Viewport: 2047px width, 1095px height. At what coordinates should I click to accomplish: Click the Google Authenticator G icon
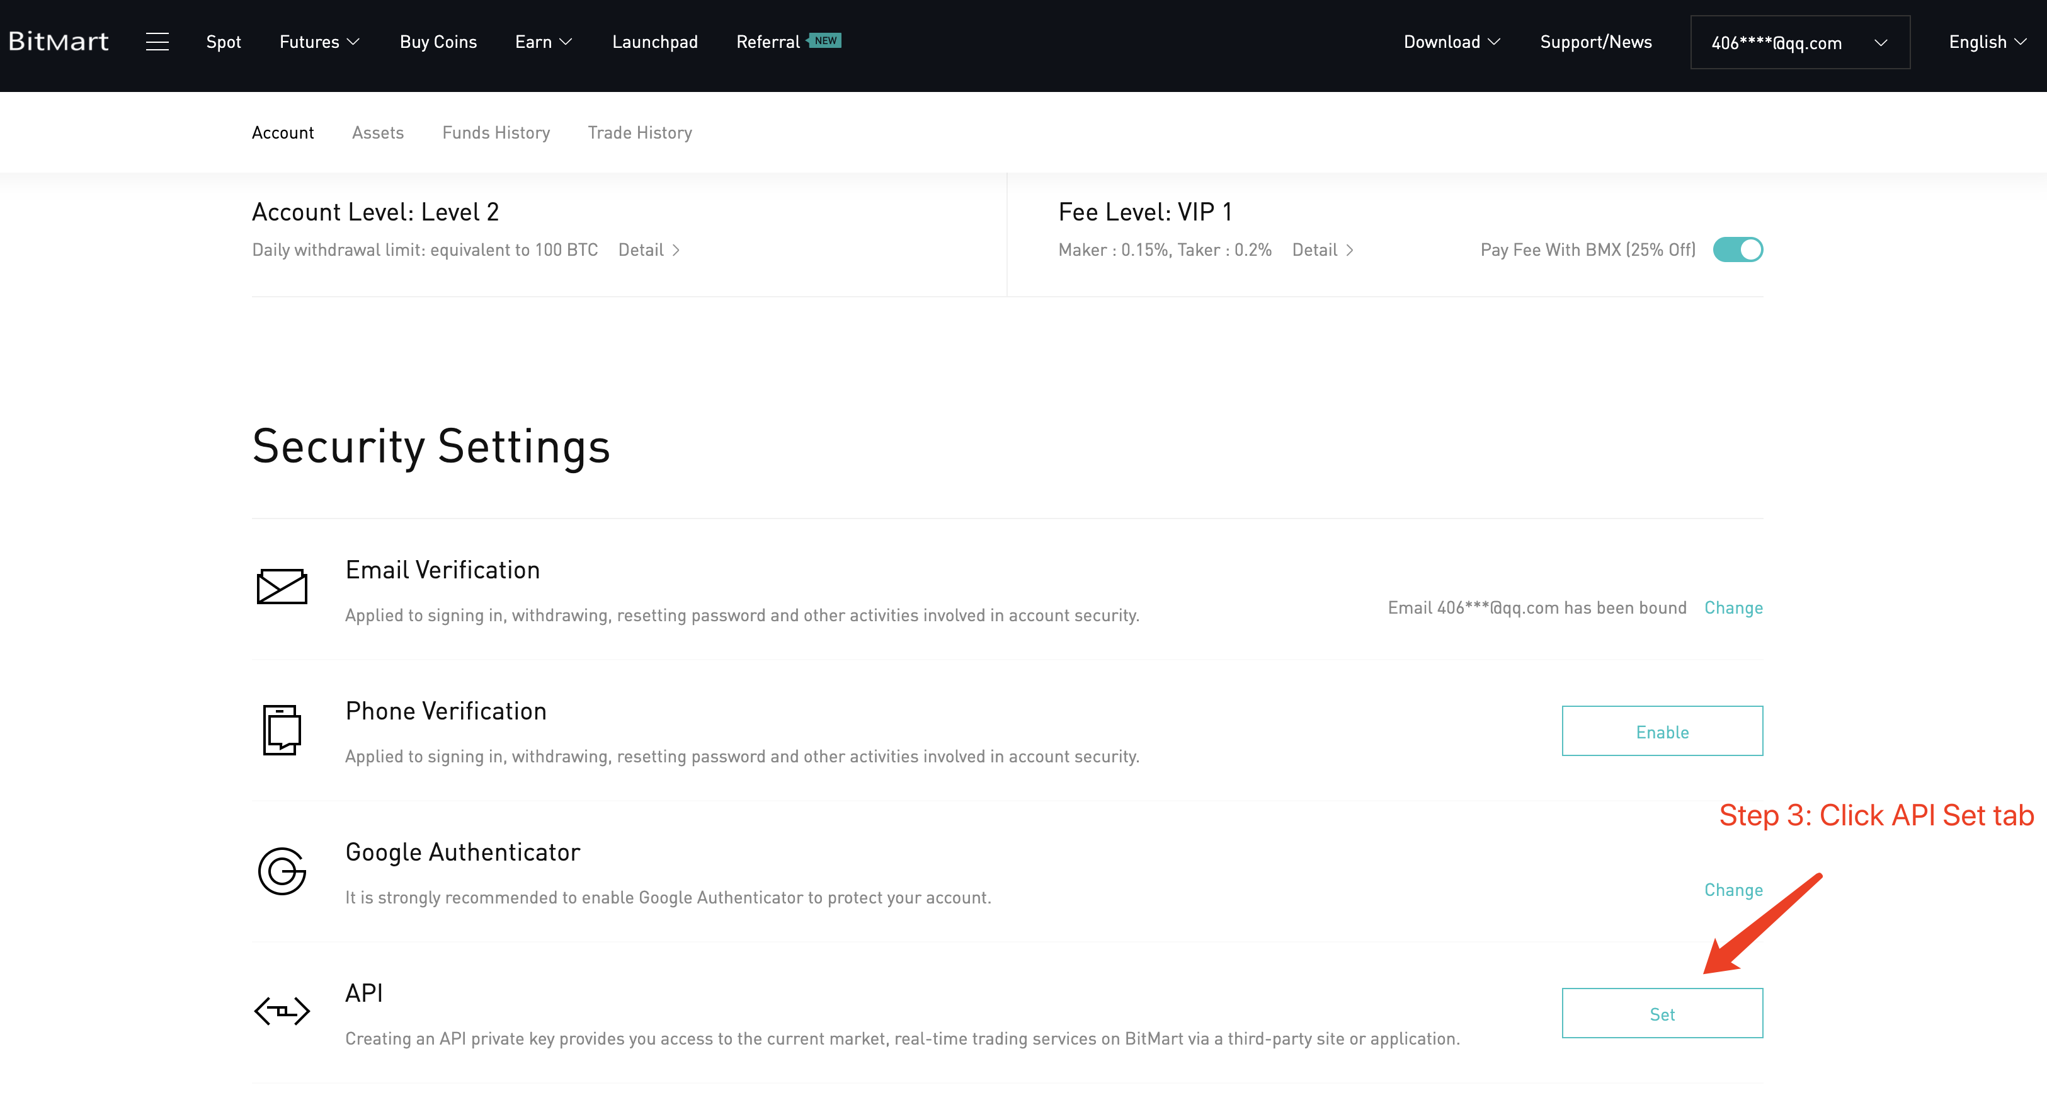pos(282,871)
